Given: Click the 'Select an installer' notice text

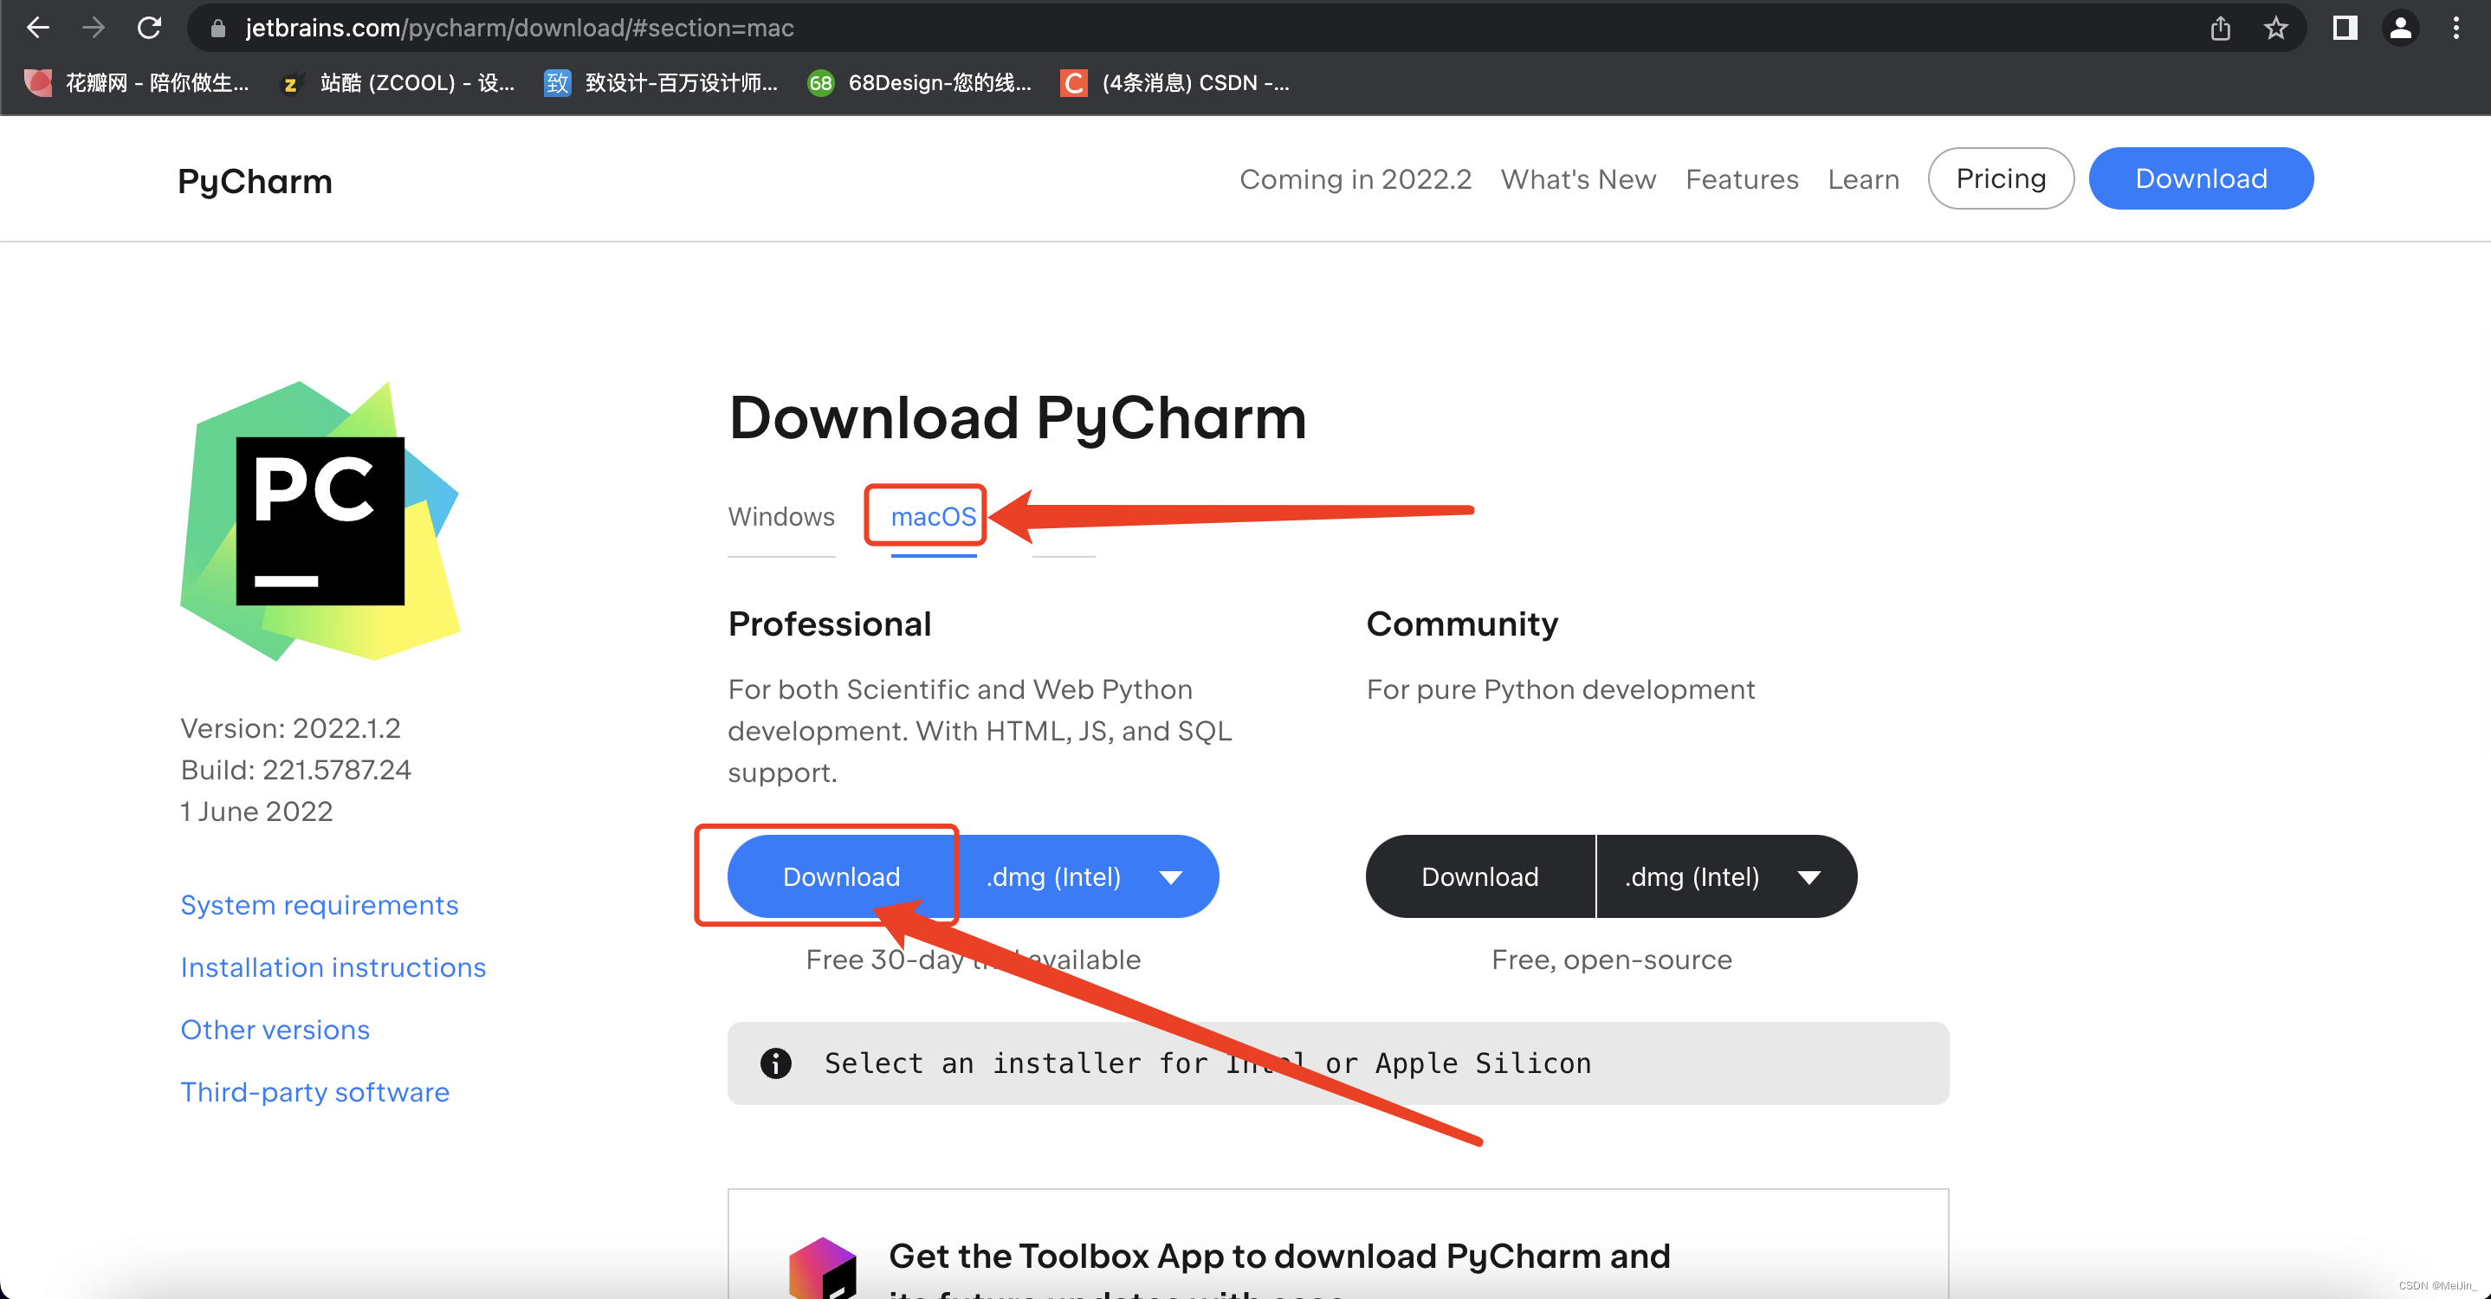Looking at the screenshot, I should [x=1207, y=1063].
